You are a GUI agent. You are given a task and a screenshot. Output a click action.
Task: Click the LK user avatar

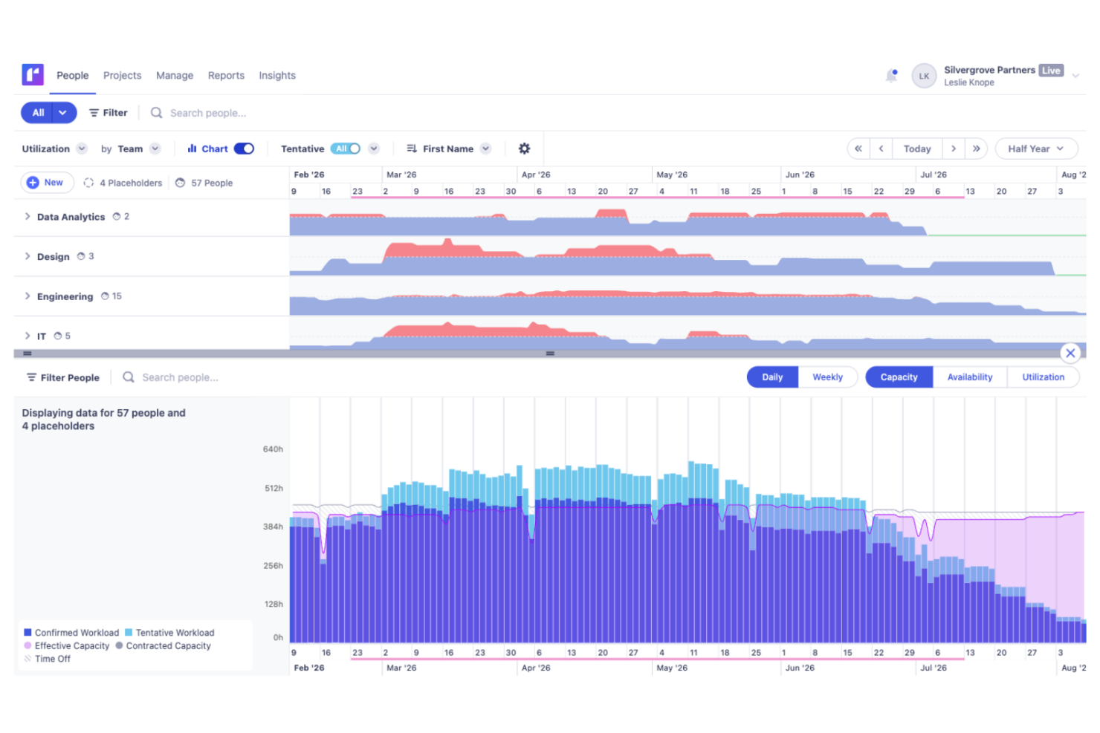pyautogui.click(x=924, y=76)
